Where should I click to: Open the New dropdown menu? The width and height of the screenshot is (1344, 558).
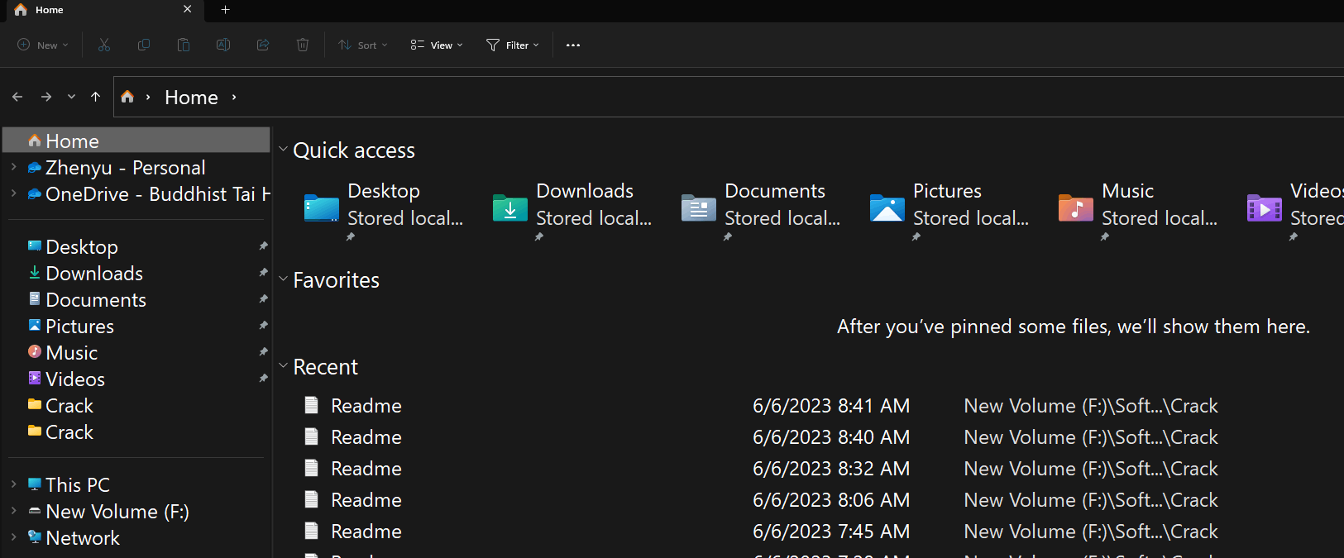43,45
